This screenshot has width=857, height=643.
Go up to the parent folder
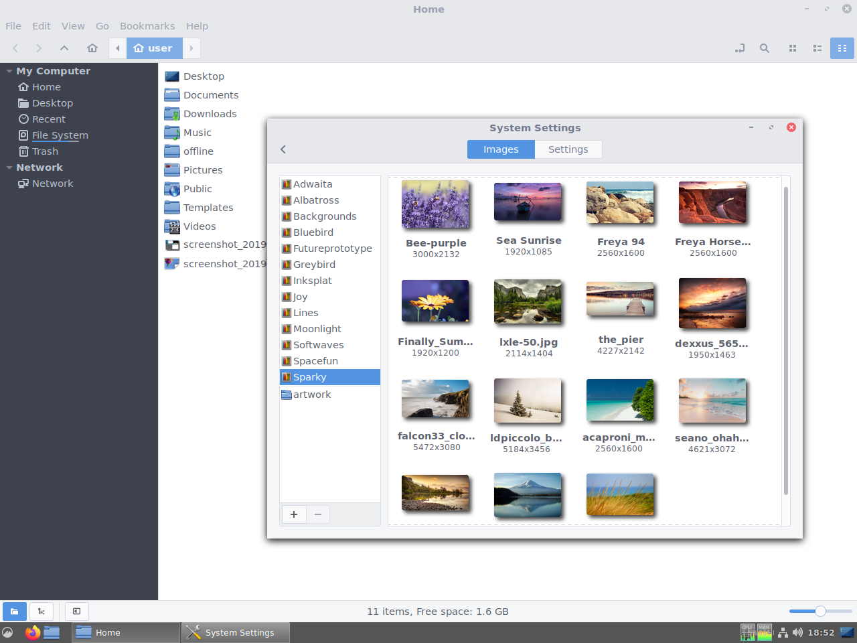click(64, 48)
